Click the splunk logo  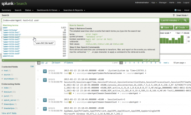14,4
